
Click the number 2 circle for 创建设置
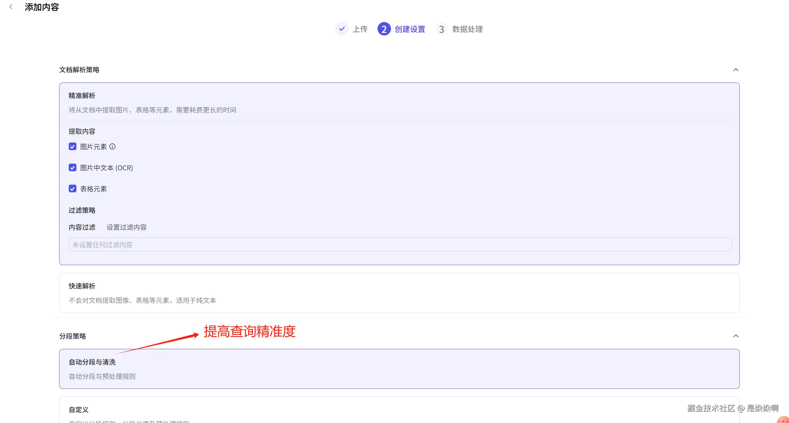(x=384, y=29)
